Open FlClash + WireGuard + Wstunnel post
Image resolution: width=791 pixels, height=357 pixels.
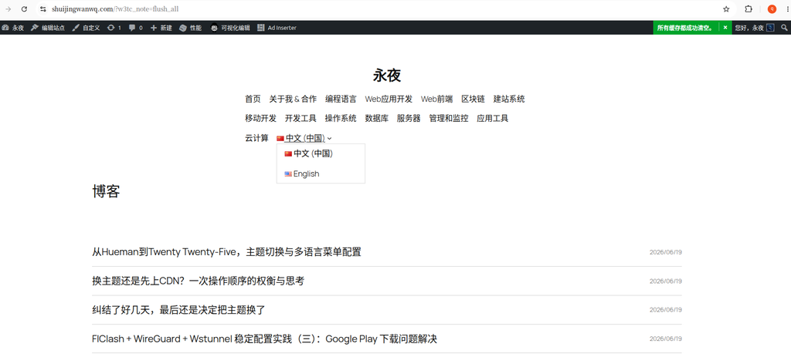coord(264,338)
